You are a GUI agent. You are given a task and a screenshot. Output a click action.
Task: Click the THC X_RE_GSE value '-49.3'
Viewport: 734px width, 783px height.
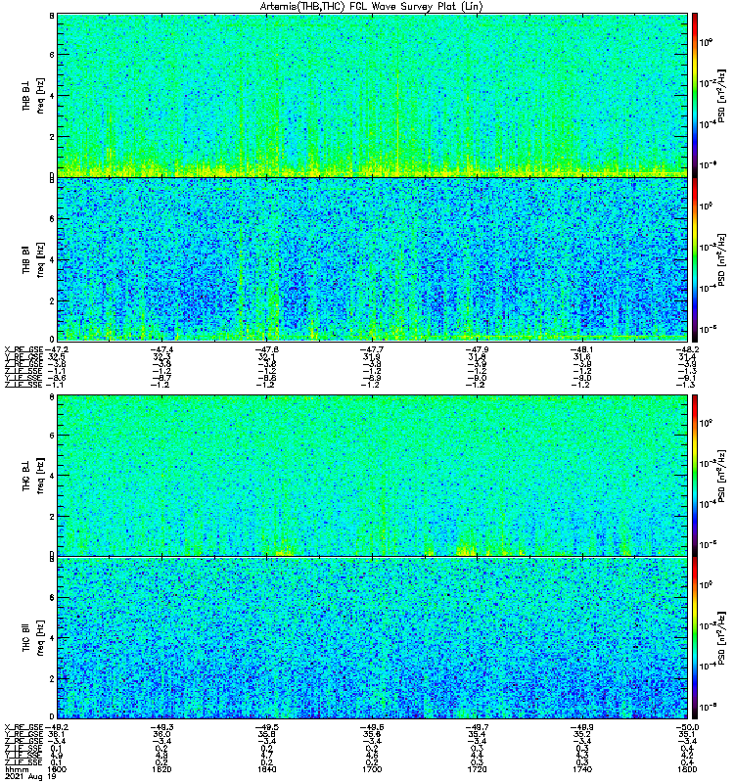click(x=161, y=727)
